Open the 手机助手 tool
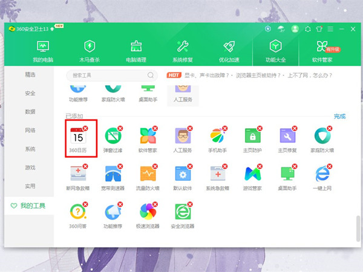Image resolution: width=363 pixels, height=272 pixels. (x=218, y=140)
